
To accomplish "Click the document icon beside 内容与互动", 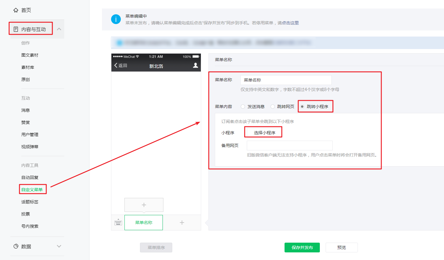I will [16, 29].
